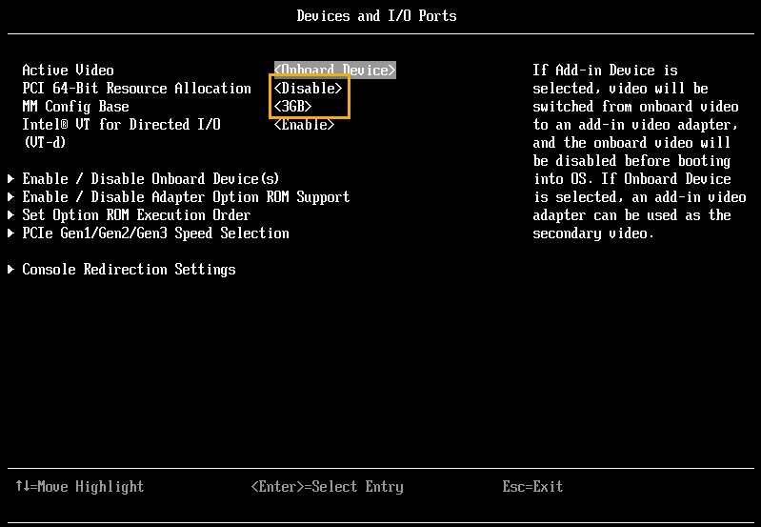Click the Esc=Exit hint in footer
Image resolution: width=761 pixels, height=527 pixels.
pos(532,487)
